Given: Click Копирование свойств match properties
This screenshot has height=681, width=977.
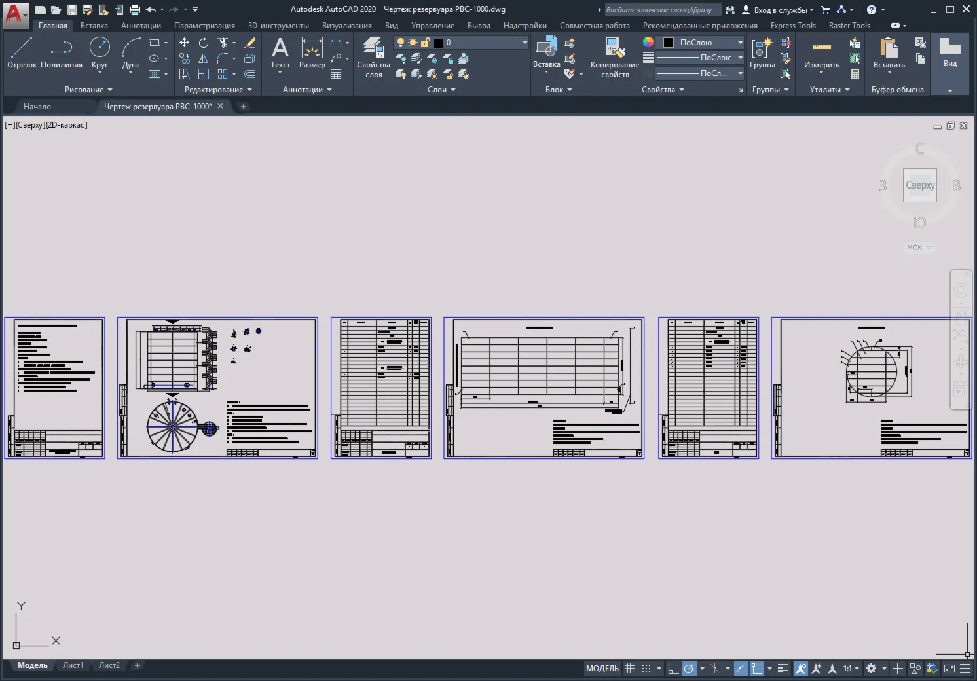Looking at the screenshot, I should pyautogui.click(x=614, y=58).
